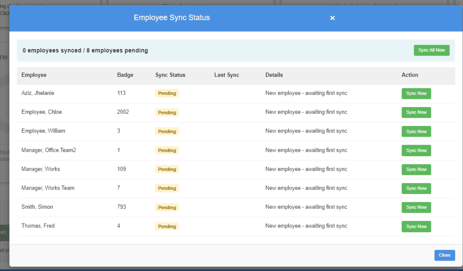Click the Details column header
The height and width of the screenshot is (271, 463).
(x=274, y=75)
